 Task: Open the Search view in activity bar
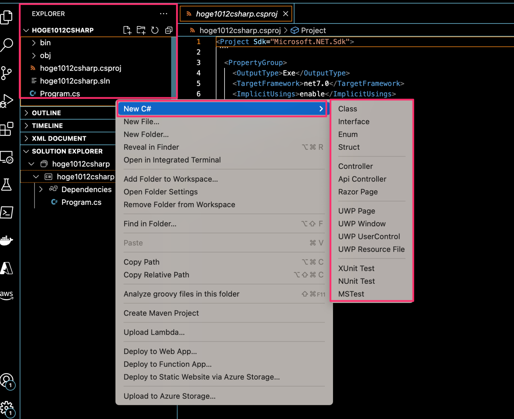click(x=7, y=45)
